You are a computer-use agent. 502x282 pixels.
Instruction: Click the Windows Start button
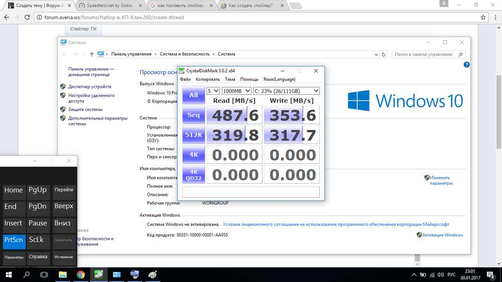pyautogui.click(x=9, y=274)
